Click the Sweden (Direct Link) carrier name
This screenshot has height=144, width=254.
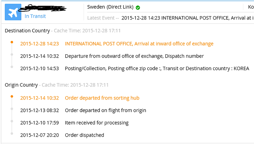coord(110,7)
